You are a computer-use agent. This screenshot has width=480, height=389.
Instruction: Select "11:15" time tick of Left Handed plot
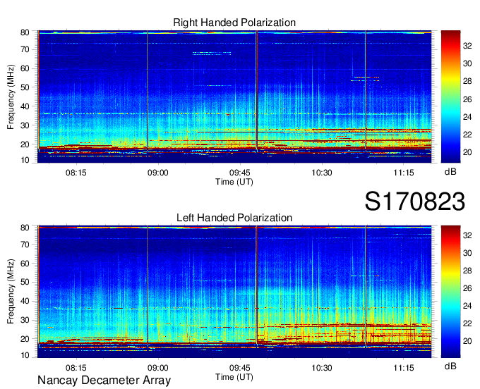point(404,368)
